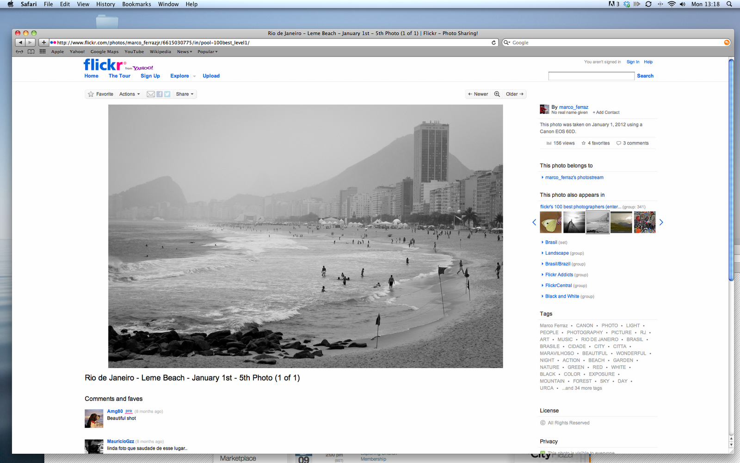Click the sync arrows menu bar icon
Screen dimensions: 740x463
click(648, 4)
